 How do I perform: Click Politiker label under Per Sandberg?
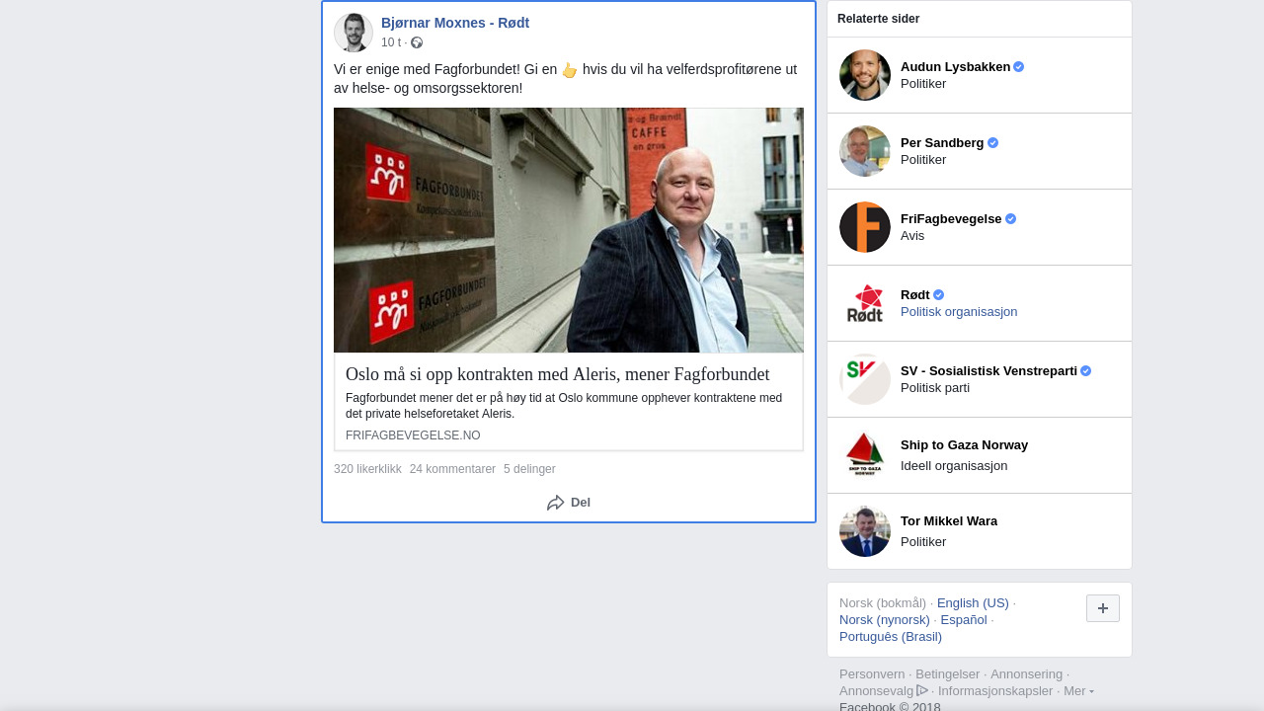click(x=923, y=160)
